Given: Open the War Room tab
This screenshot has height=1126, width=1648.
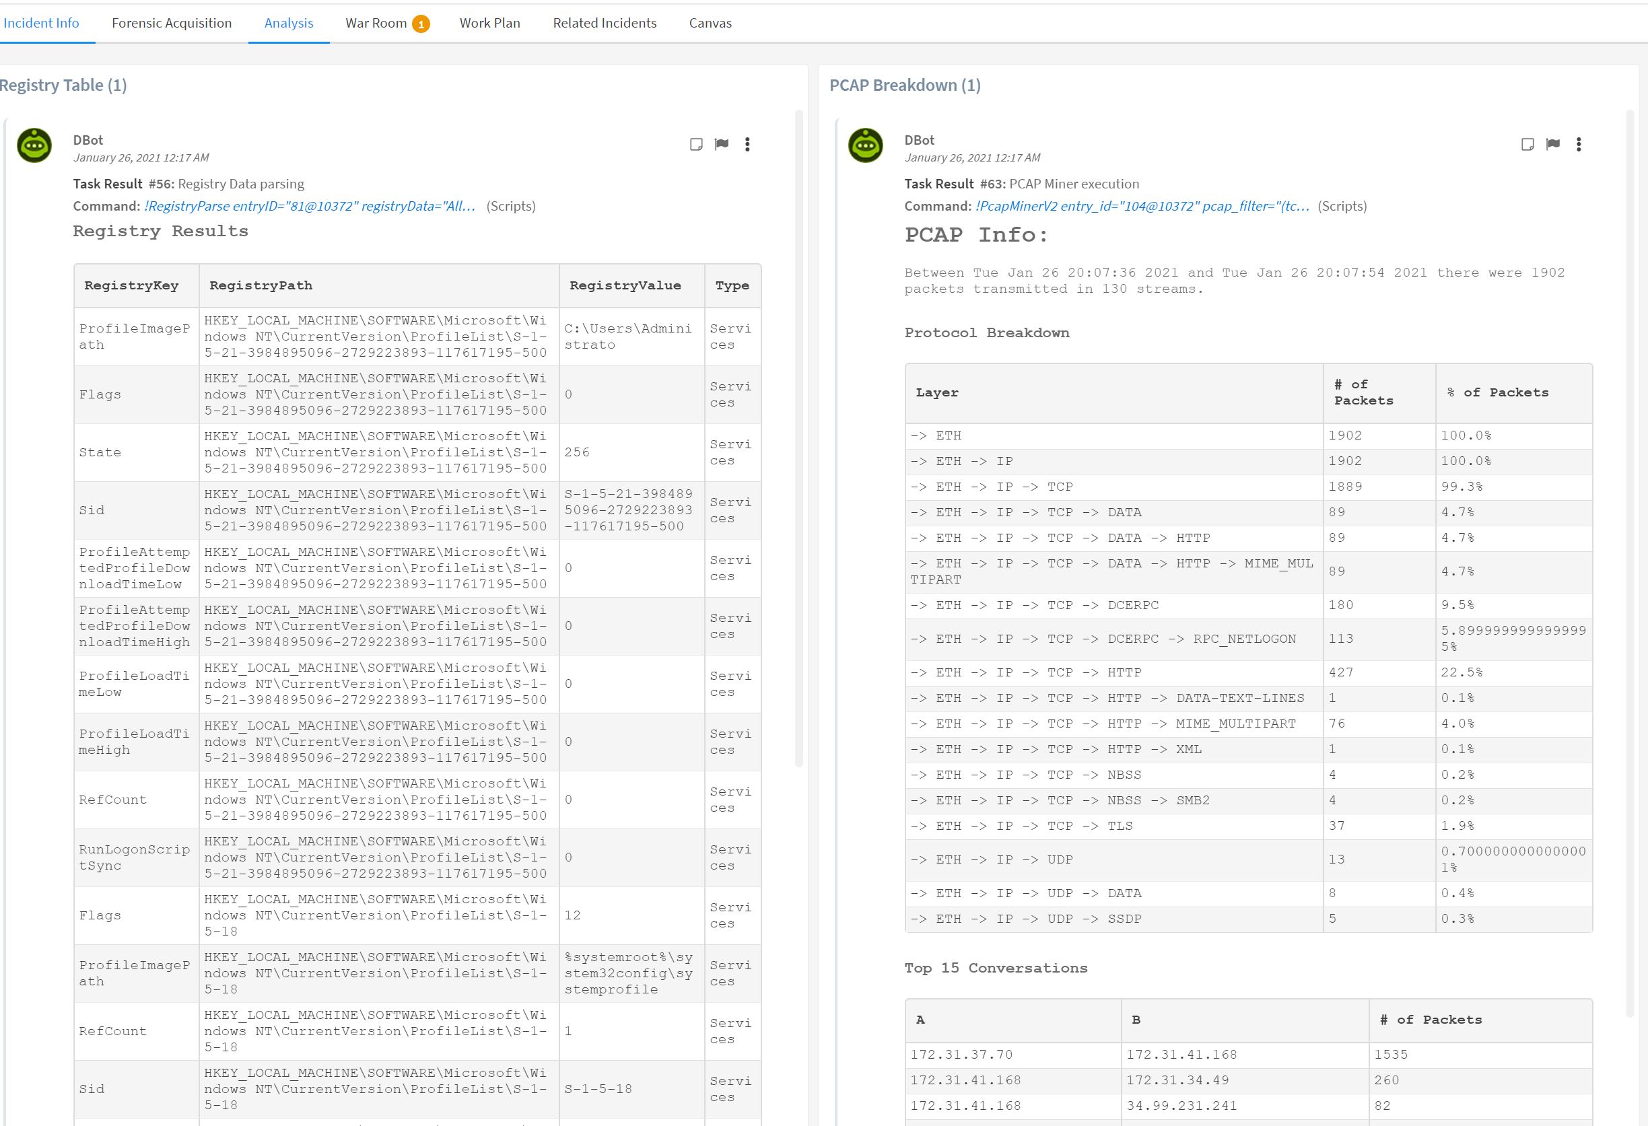Looking at the screenshot, I should point(376,23).
